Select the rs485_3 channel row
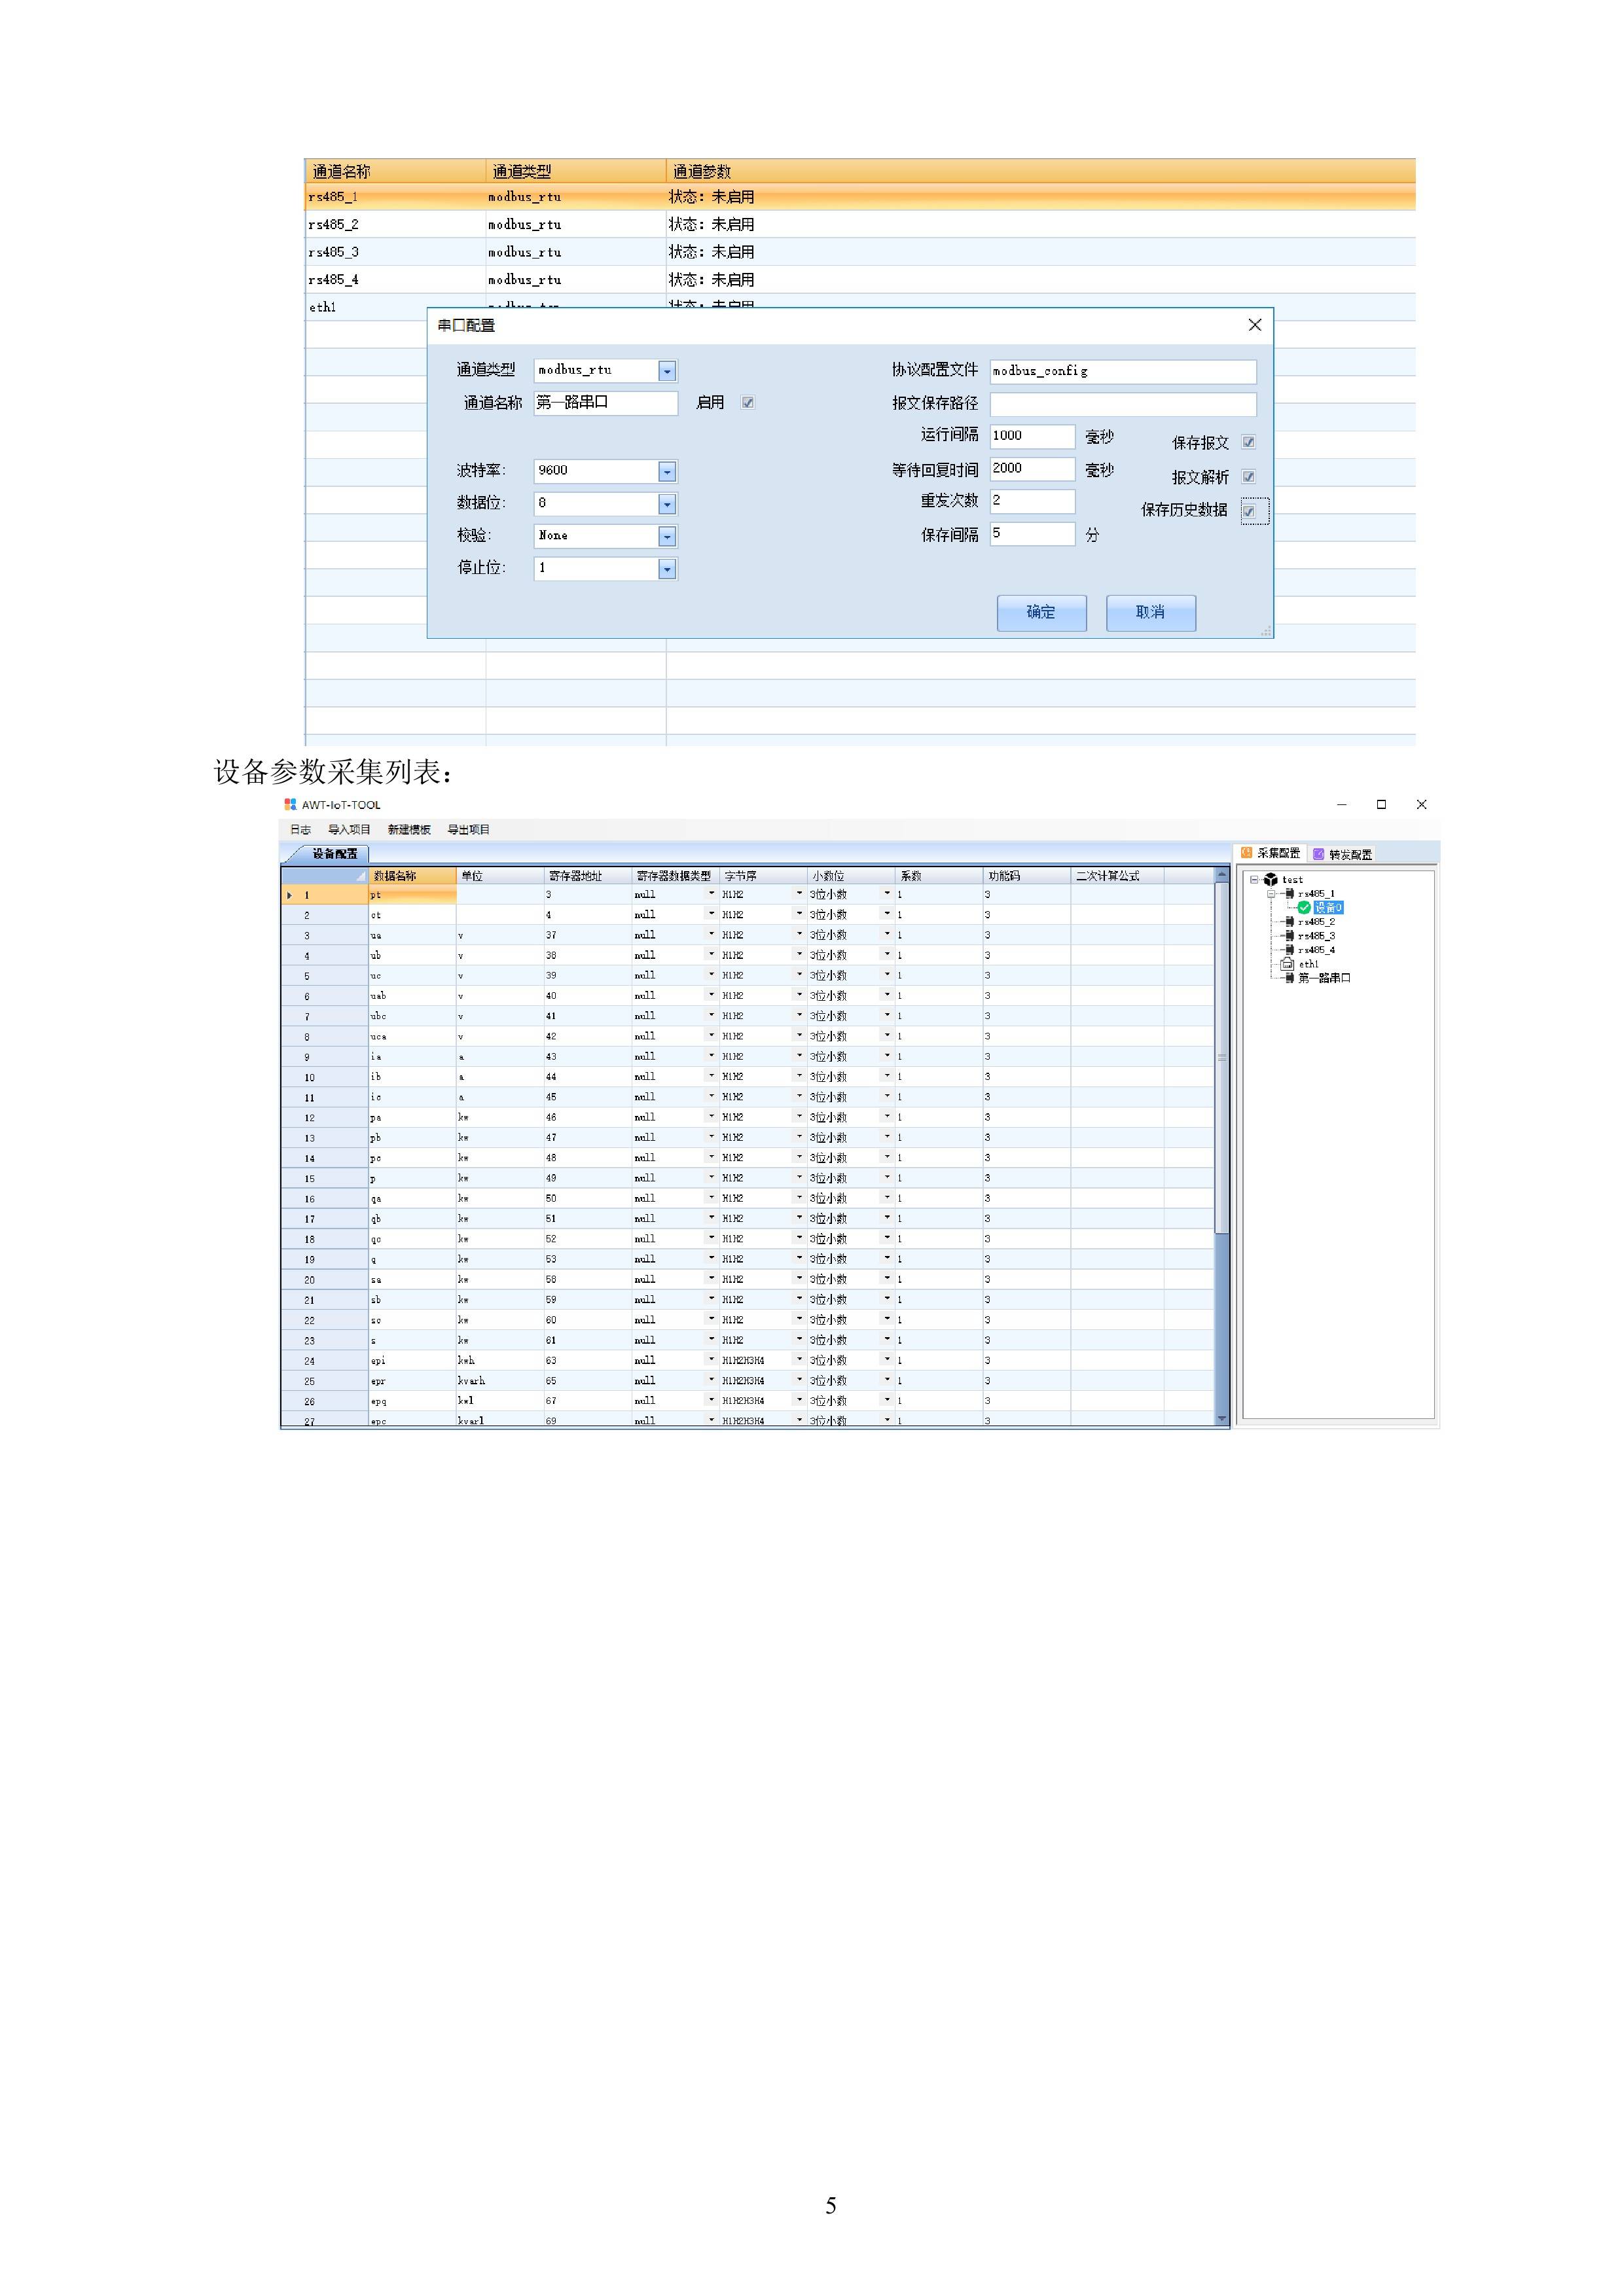1624x2296 pixels. coord(860,252)
